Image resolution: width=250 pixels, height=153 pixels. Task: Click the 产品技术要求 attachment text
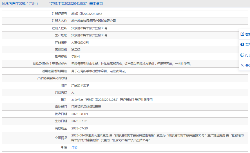[80, 85]
